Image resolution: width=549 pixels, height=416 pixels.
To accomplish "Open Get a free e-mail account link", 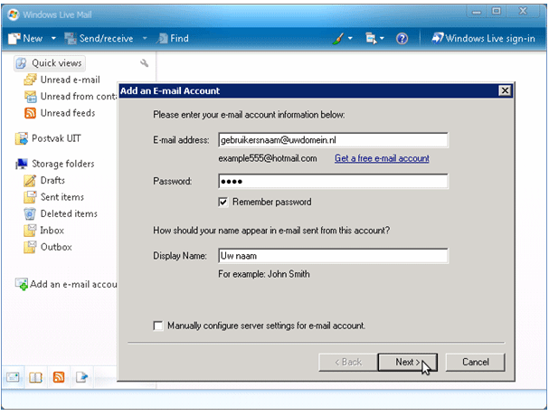I will [x=382, y=158].
